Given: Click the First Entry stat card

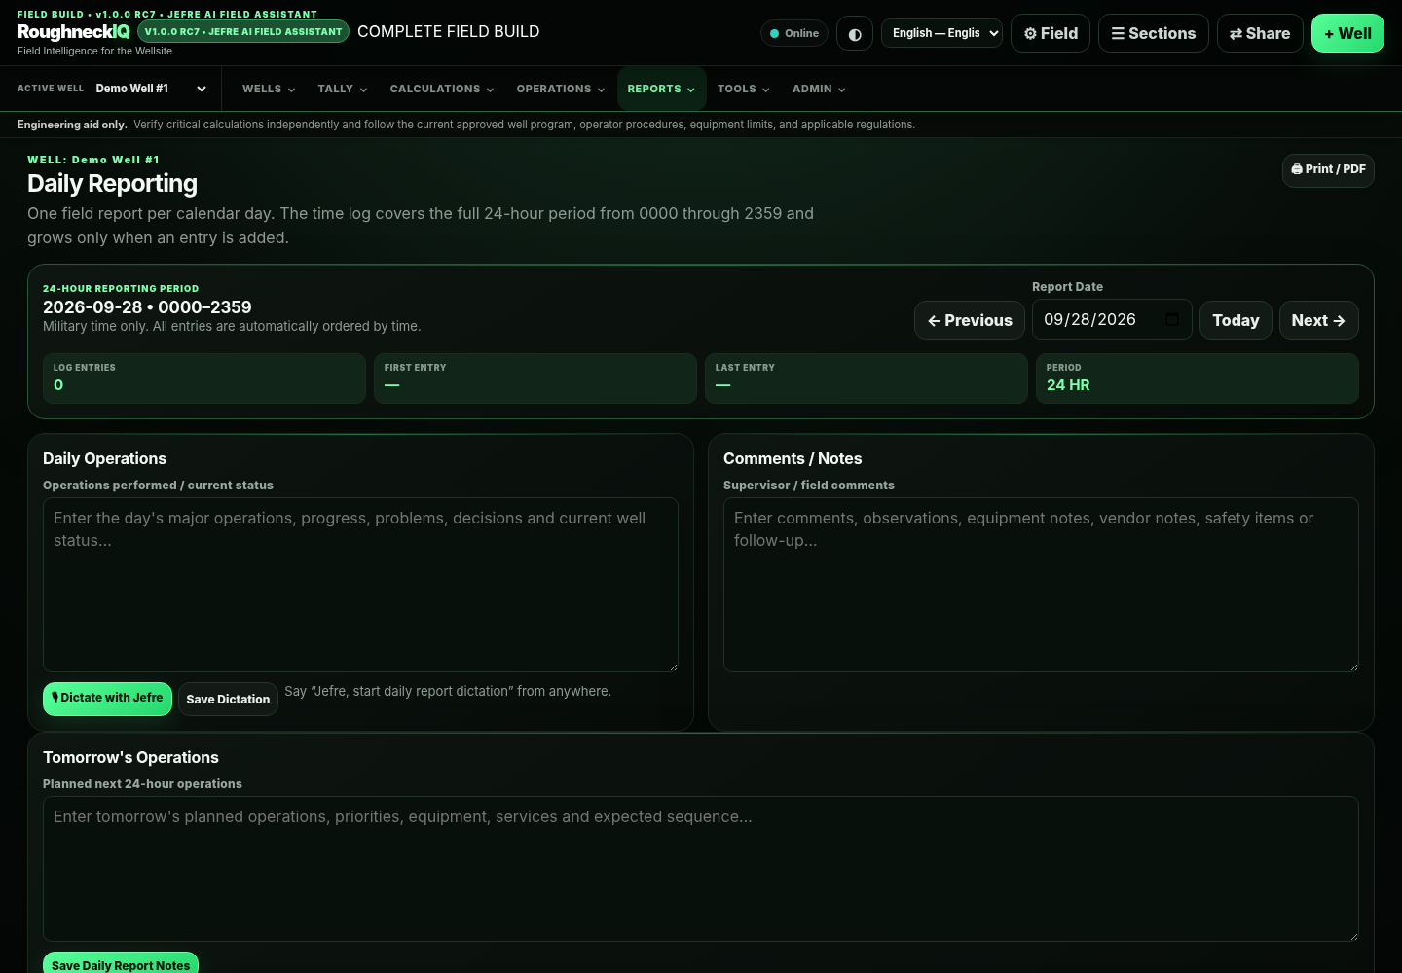Looking at the screenshot, I should [x=535, y=378].
